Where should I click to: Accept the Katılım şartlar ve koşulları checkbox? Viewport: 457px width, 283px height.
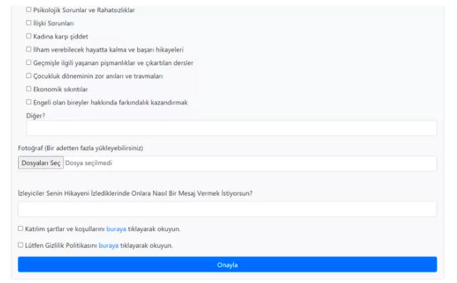[21, 229]
